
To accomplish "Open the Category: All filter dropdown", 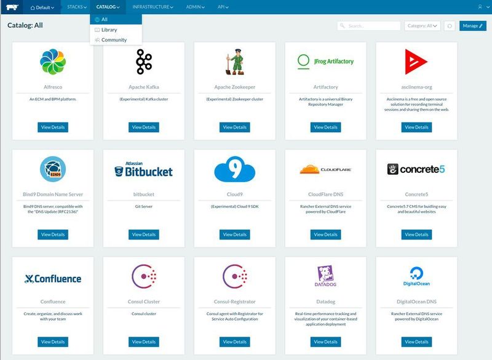I will tap(423, 26).
